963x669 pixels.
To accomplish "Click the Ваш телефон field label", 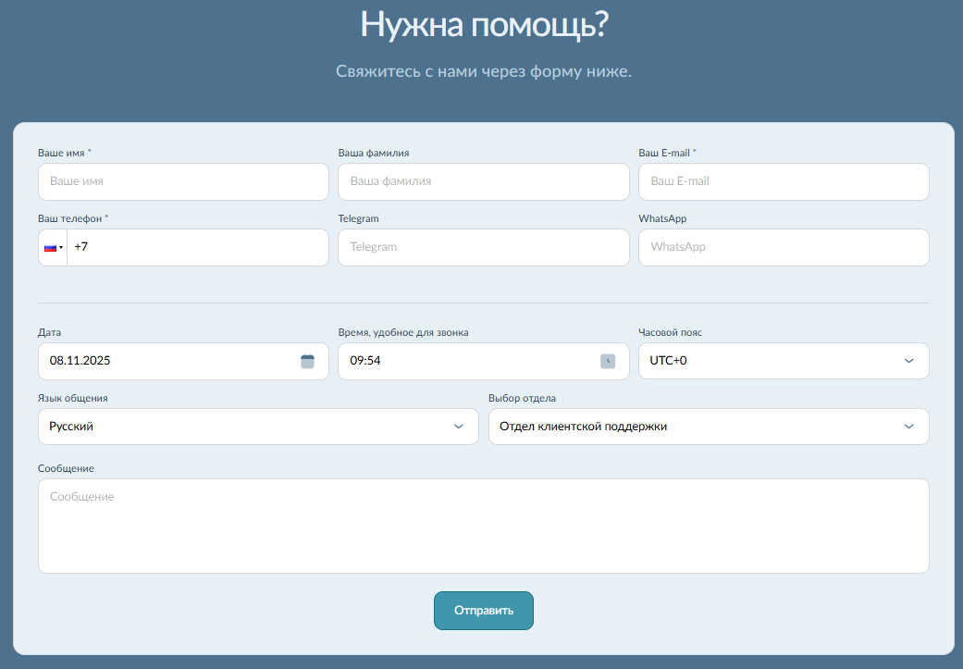I will click(72, 218).
